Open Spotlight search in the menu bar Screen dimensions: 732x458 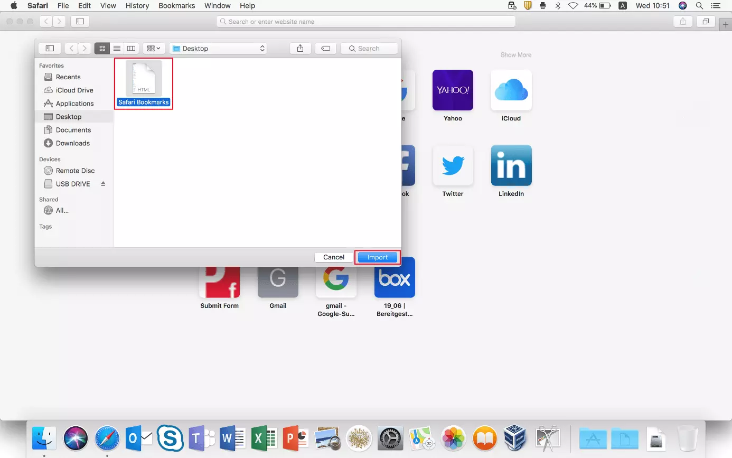point(699,6)
